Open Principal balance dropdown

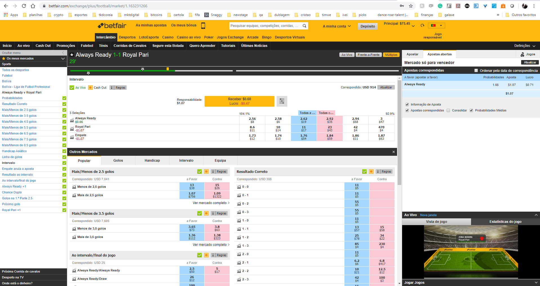pos(413,26)
